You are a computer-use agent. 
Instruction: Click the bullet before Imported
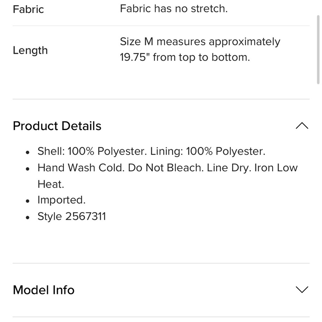click(x=28, y=201)
